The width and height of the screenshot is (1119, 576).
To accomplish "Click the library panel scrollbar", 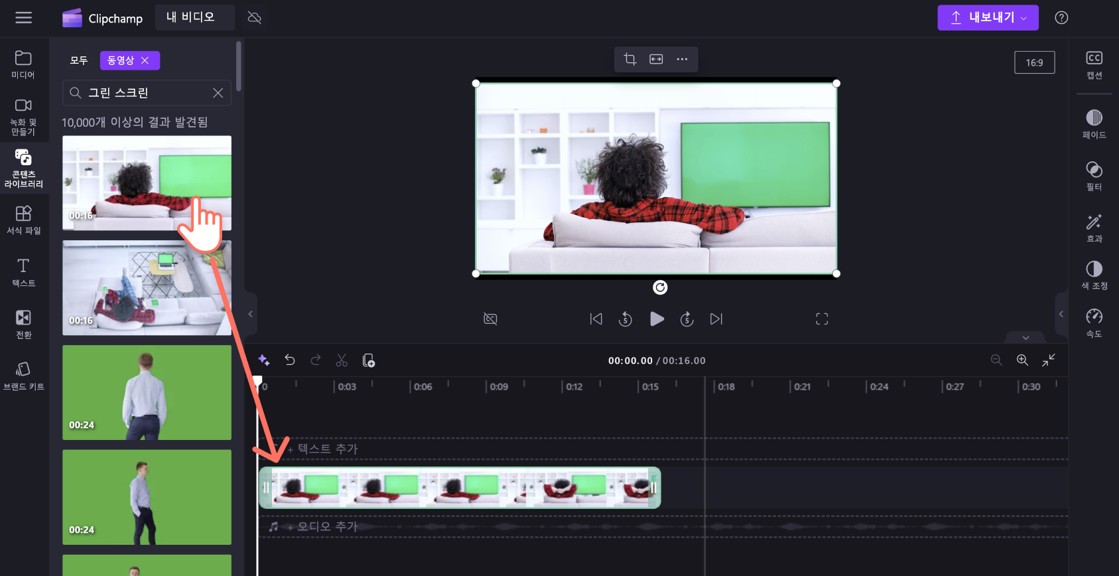I will [238, 66].
